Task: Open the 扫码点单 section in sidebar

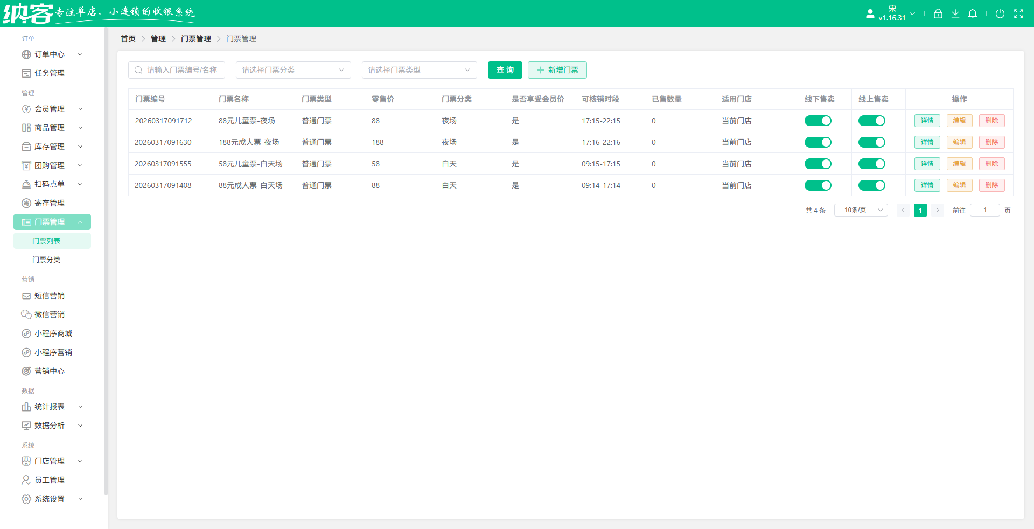Action: click(48, 184)
